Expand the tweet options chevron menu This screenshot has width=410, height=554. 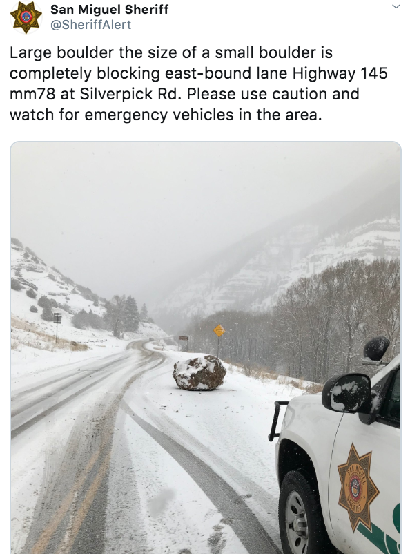coord(396,6)
